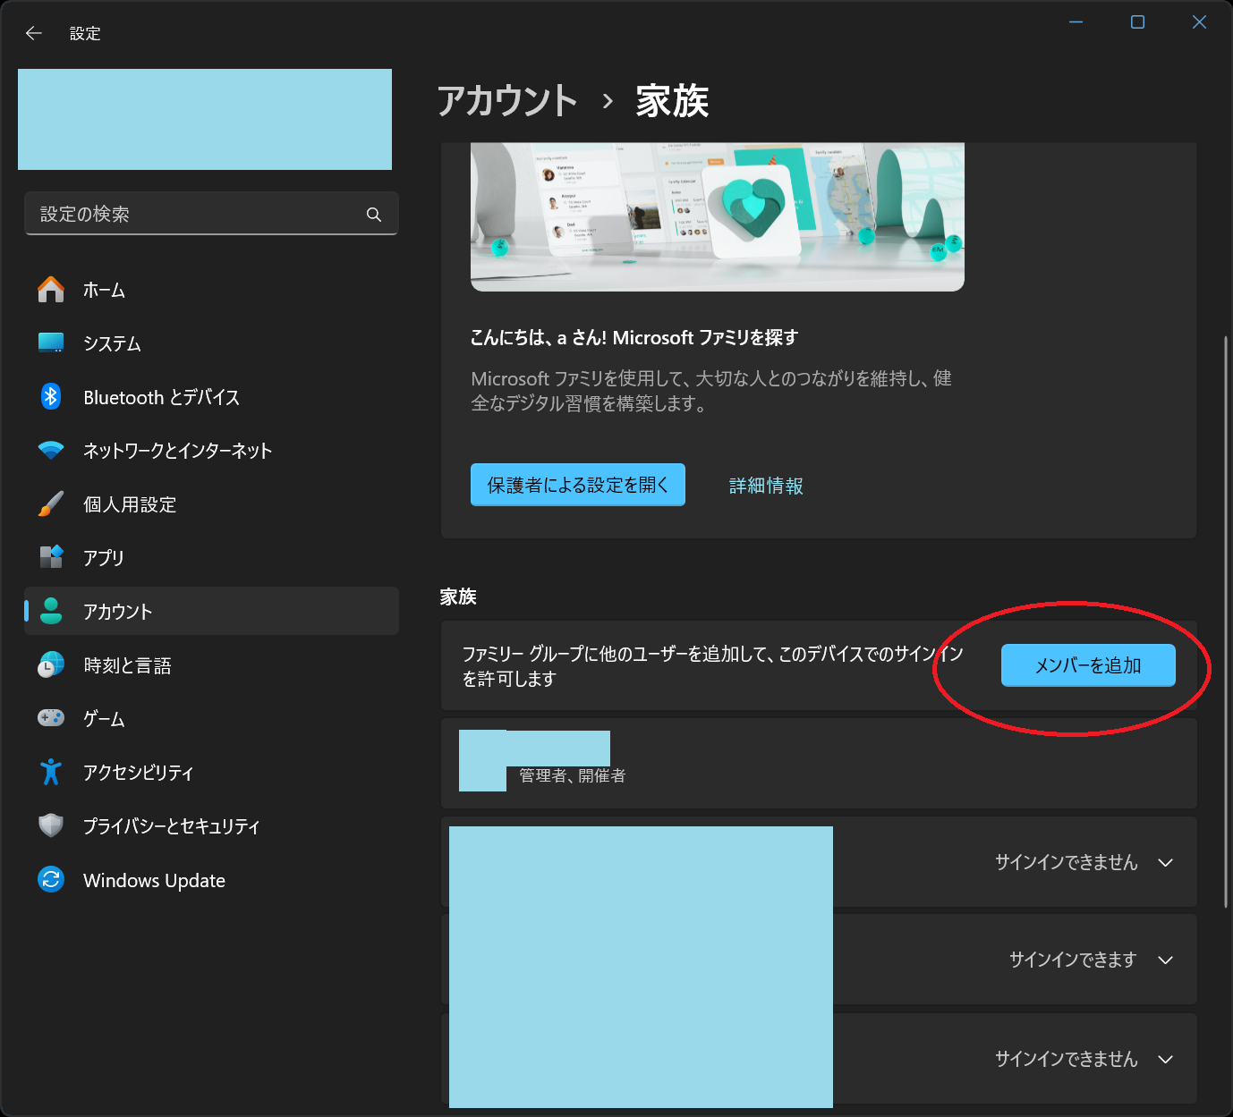Click アカウント in the breadcrumb
The height and width of the screenshot is (1117, 1233).
coord(507,100)
